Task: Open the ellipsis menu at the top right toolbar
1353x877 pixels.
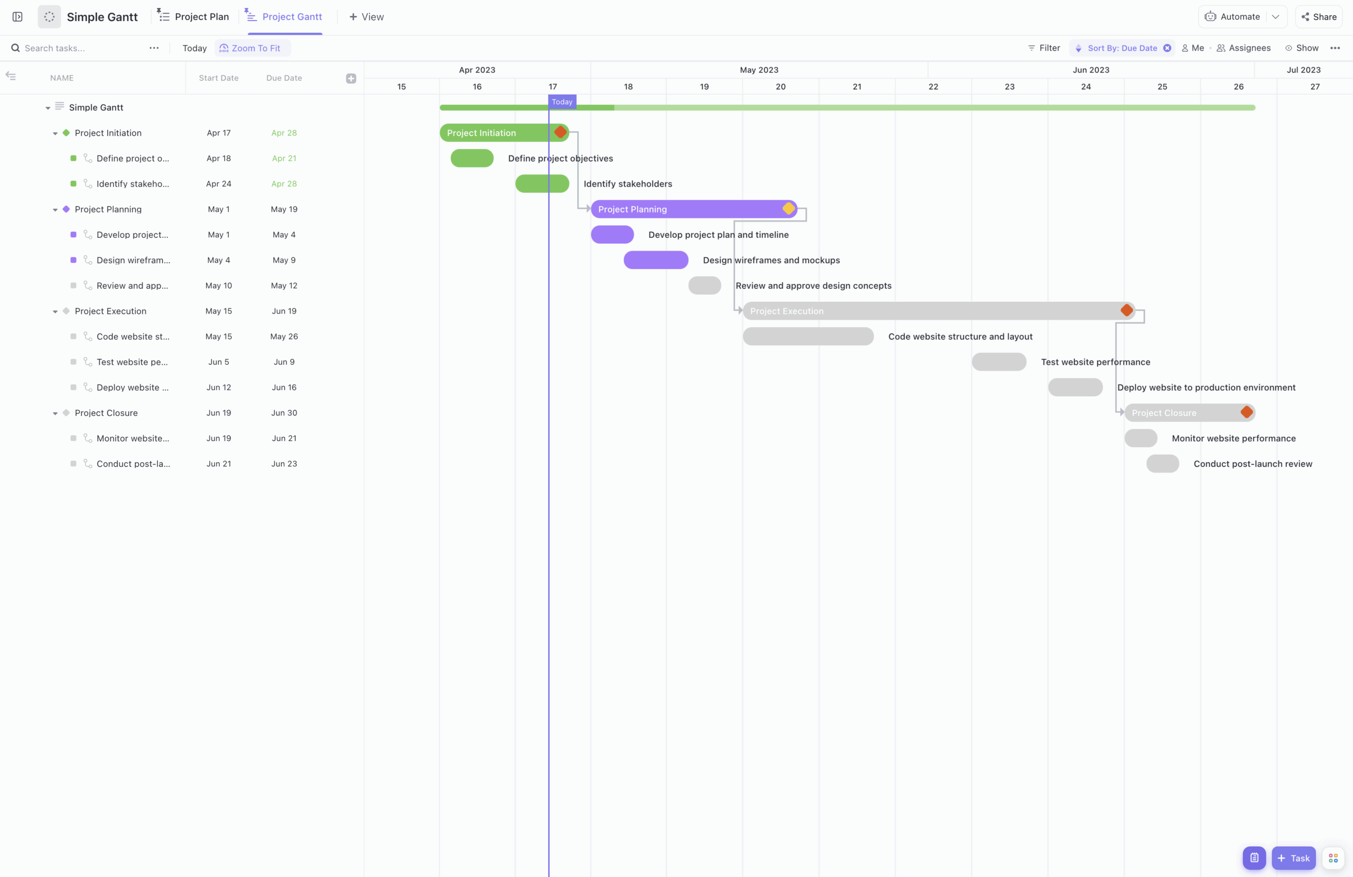Action: [1337, 48]
